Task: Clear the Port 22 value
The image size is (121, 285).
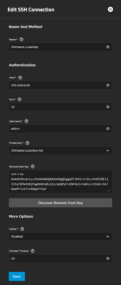Action: (x=108, y=107)
